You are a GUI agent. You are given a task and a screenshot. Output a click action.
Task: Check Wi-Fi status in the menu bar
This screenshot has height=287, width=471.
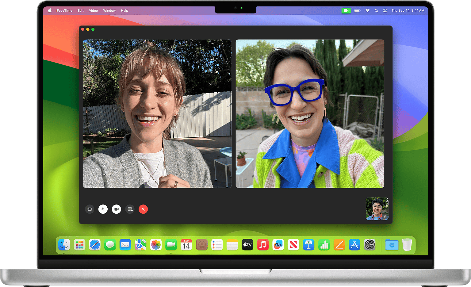367,10
